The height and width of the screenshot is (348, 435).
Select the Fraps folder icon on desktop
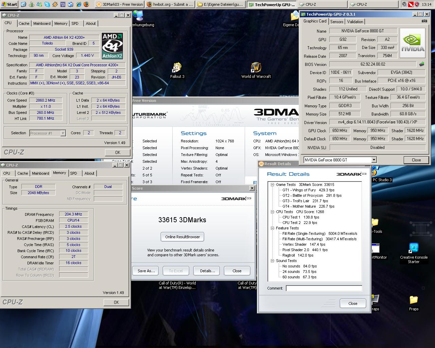click(414, 303)
